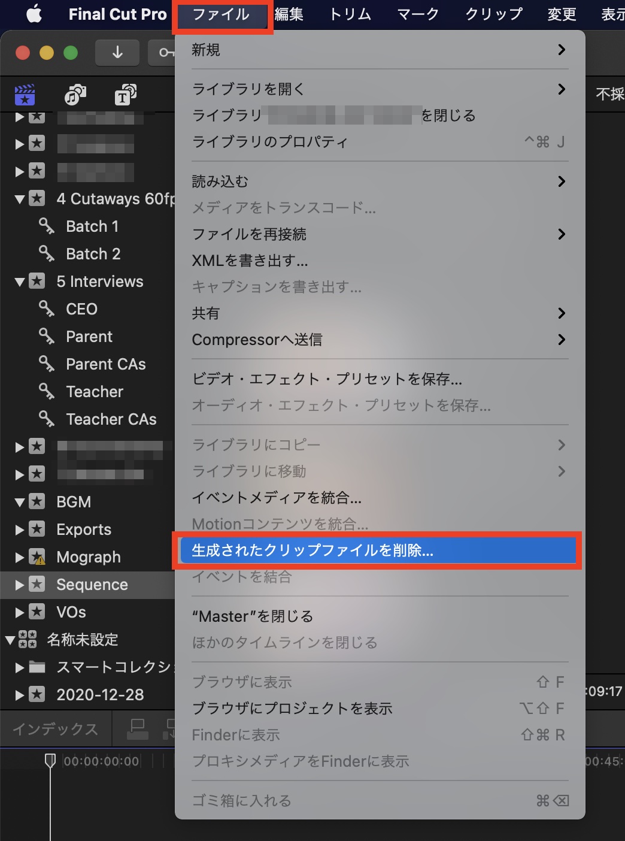625x841 pixels.
Task: Open the 新規 submenu
Action: pos(380,50)
